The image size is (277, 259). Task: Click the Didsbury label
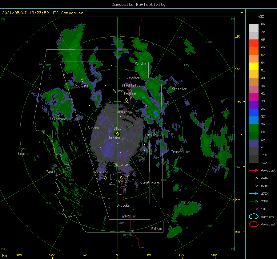point(116,138)
